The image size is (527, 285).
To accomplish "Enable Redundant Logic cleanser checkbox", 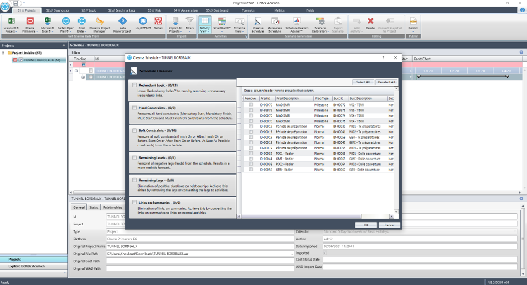I will (x=135, y=85).
